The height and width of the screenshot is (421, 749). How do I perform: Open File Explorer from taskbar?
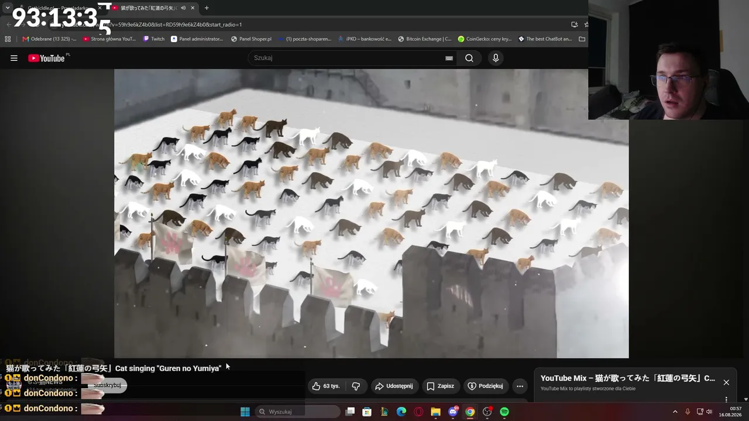(435, 412)
